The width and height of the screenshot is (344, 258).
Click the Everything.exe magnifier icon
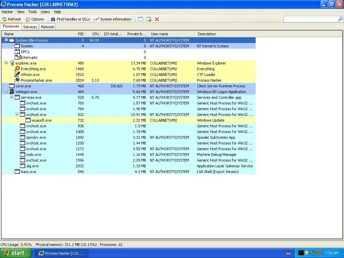point(17,69)
